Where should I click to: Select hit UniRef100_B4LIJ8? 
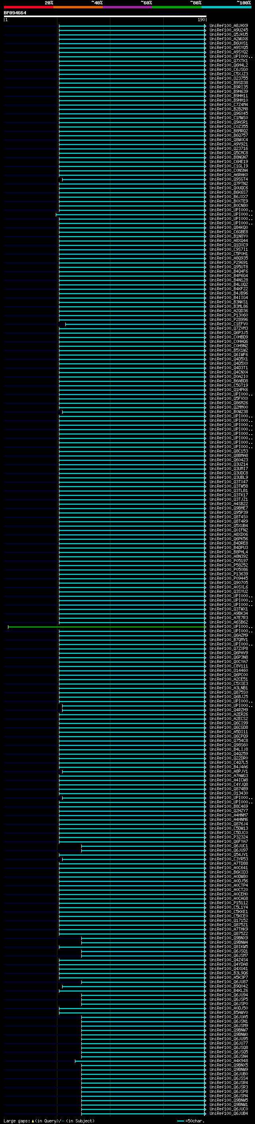coord(229,750)
